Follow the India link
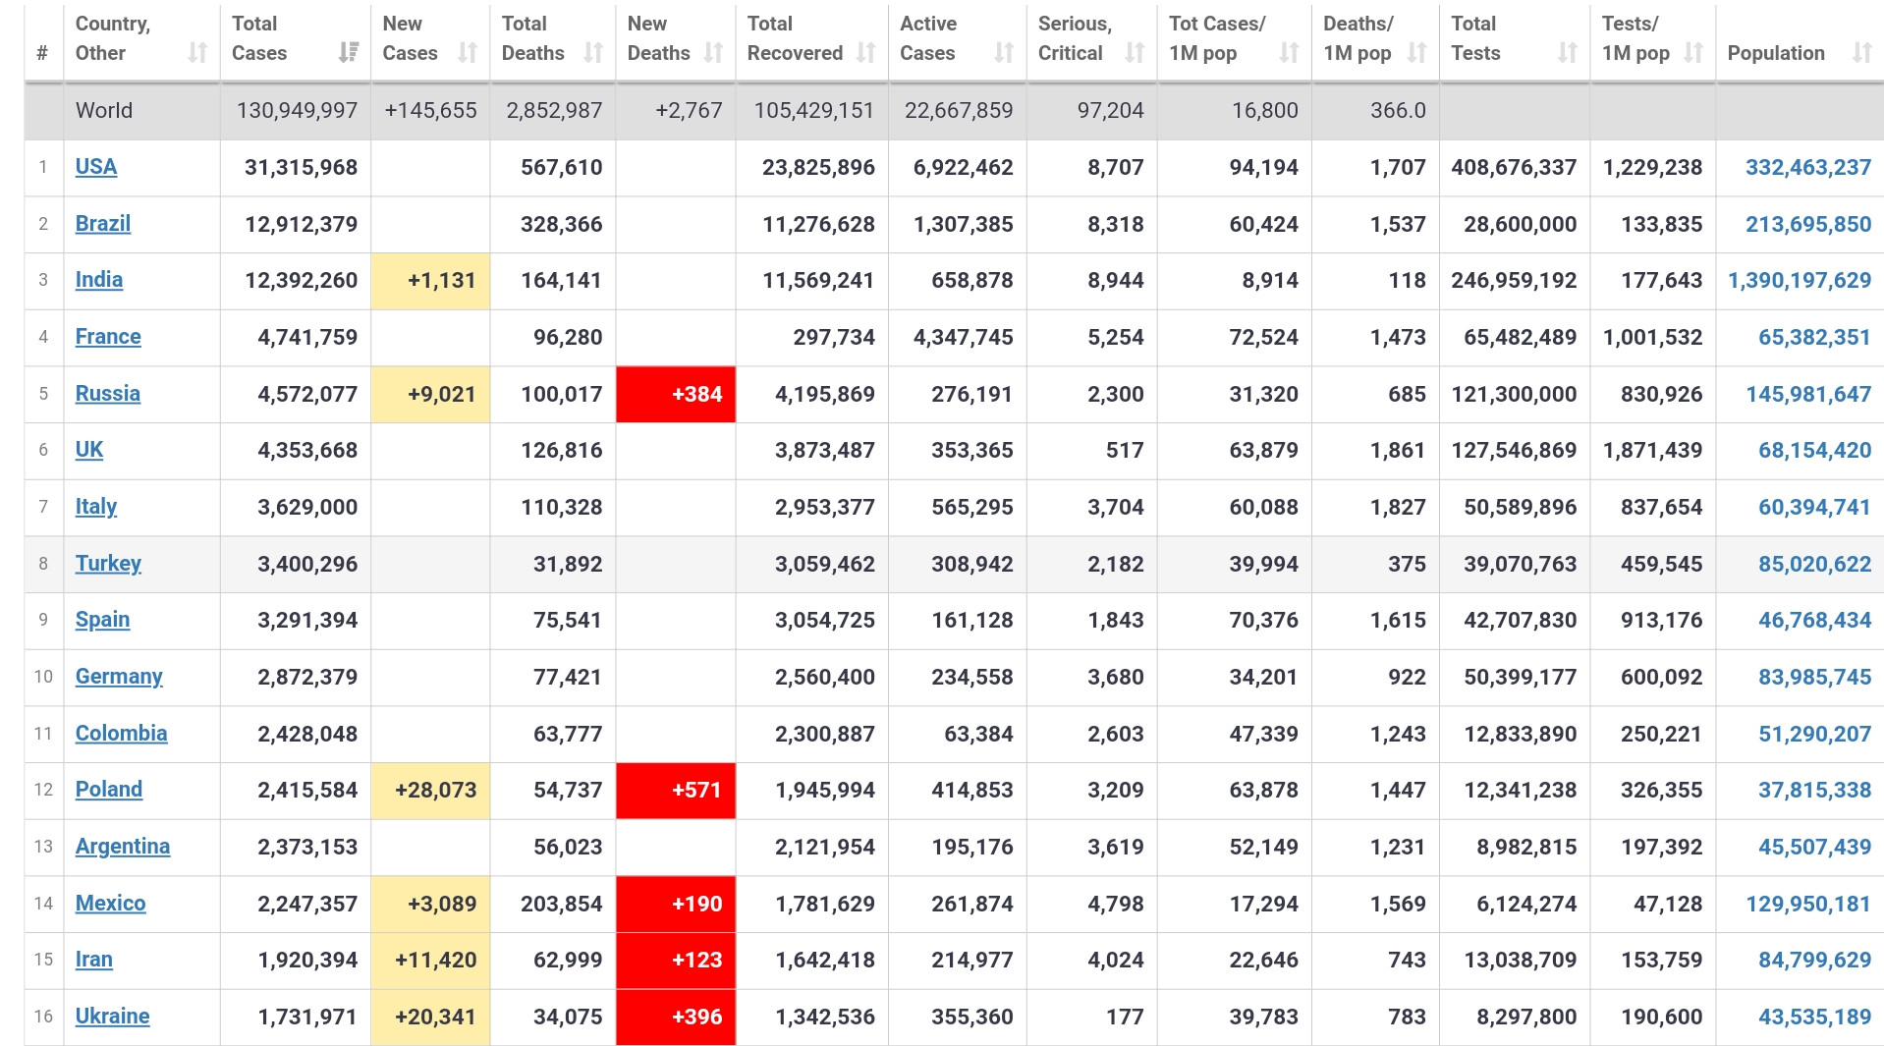 click(99, 280)
